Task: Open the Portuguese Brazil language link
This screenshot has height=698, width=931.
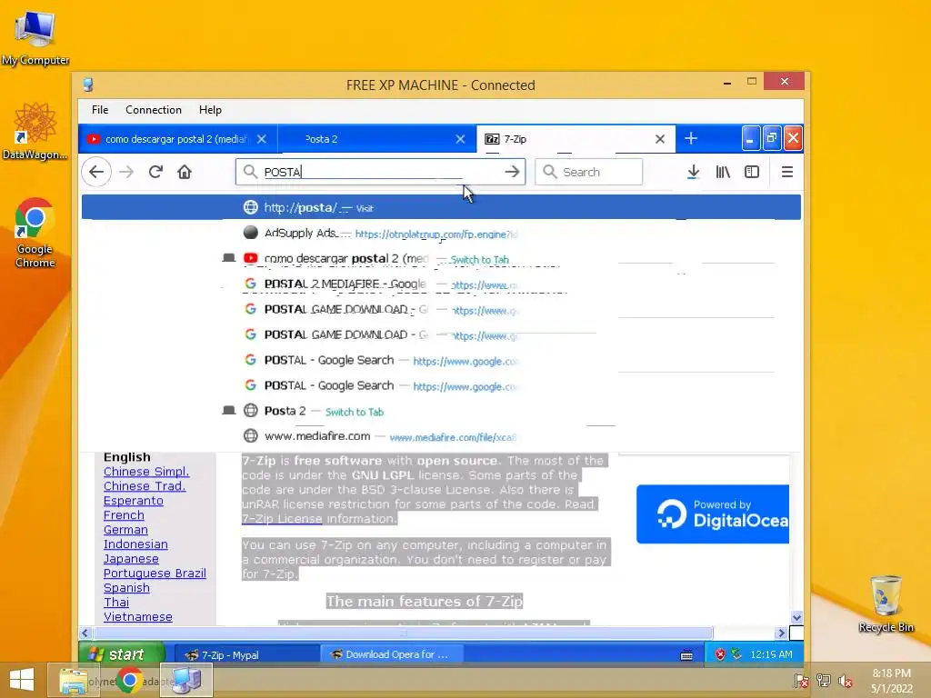Action: (155, 573)
